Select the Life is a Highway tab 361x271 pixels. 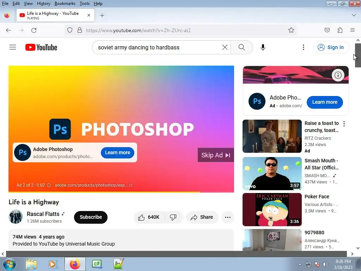coord(55,15)
